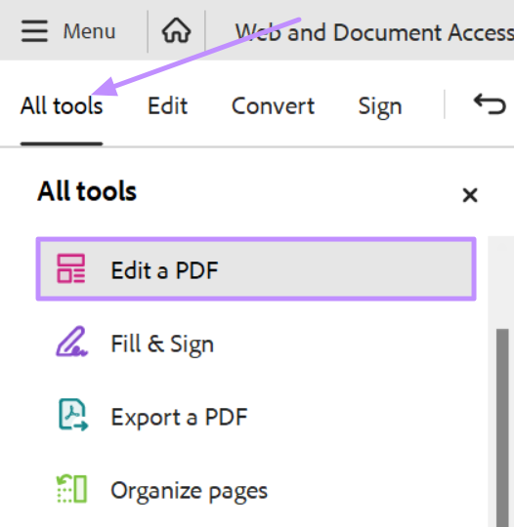Click the Menu label
Screen dimensions: 514x527
pyautogui.click(x=89, y=31)
